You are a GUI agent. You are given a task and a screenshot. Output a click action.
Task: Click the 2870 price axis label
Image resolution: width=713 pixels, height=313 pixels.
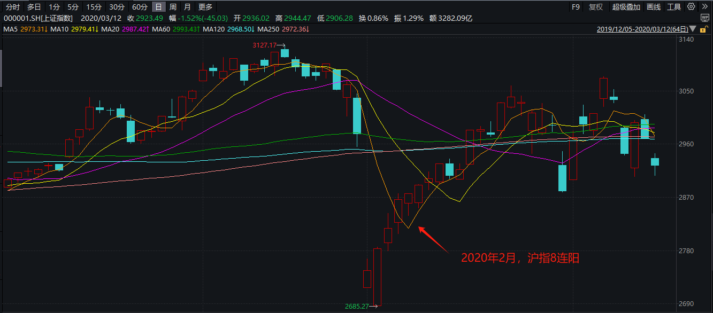687,198
